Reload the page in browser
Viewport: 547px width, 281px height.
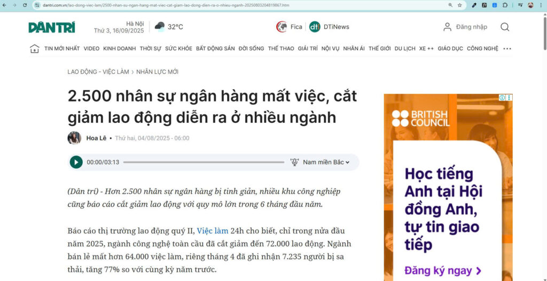pos(25,5)
